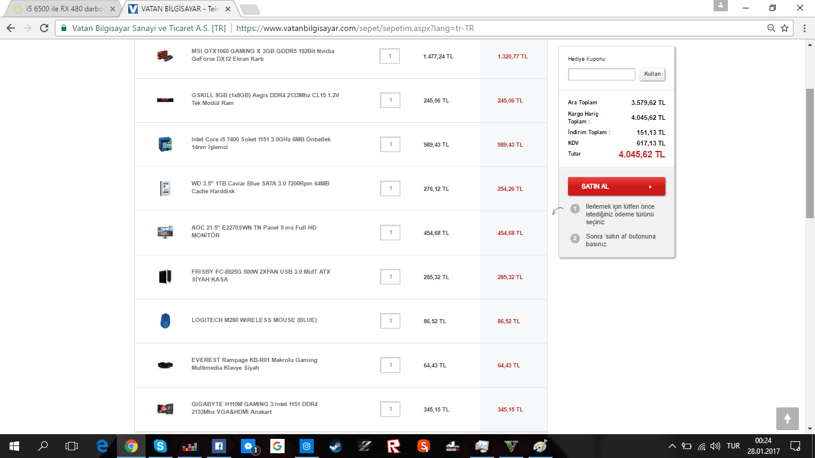Click the Intel Core i5 7400 product image
This screenshot has width=815, height=458.
(x=165, y=144)
